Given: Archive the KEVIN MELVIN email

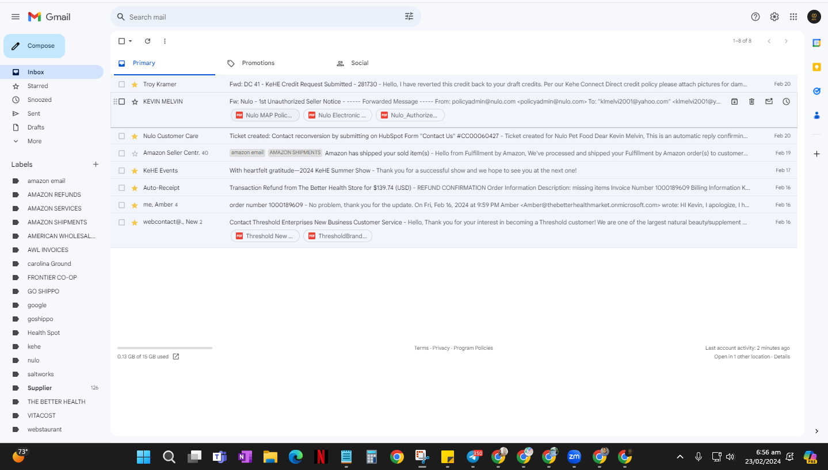Looking at the screenshot, I should (x=734, y=102).
